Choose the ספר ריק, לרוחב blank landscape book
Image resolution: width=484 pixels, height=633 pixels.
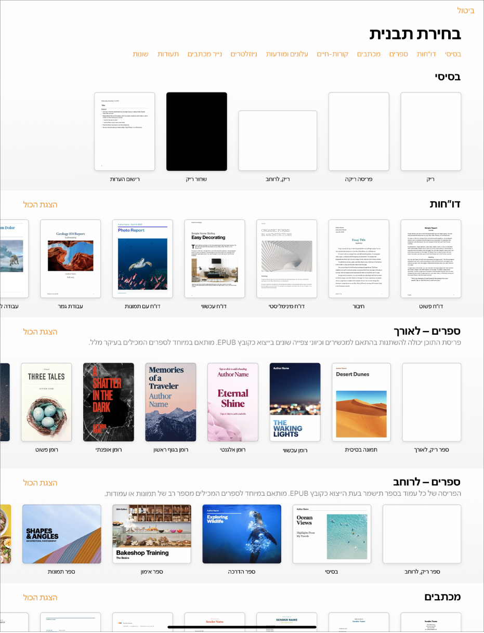pos(422,534)
